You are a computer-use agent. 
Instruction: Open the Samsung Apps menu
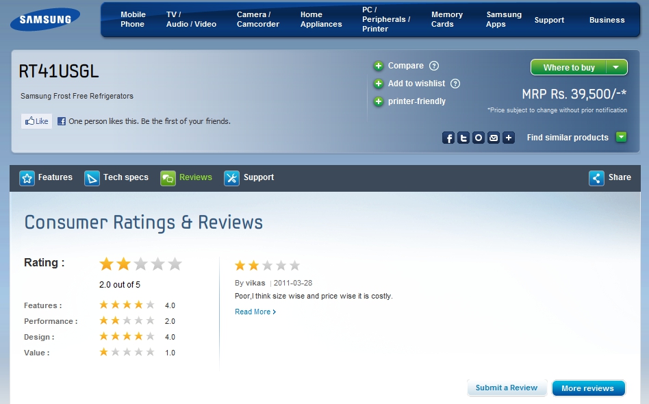504,19
